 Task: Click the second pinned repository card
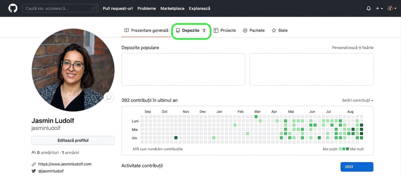coord(312,69)
